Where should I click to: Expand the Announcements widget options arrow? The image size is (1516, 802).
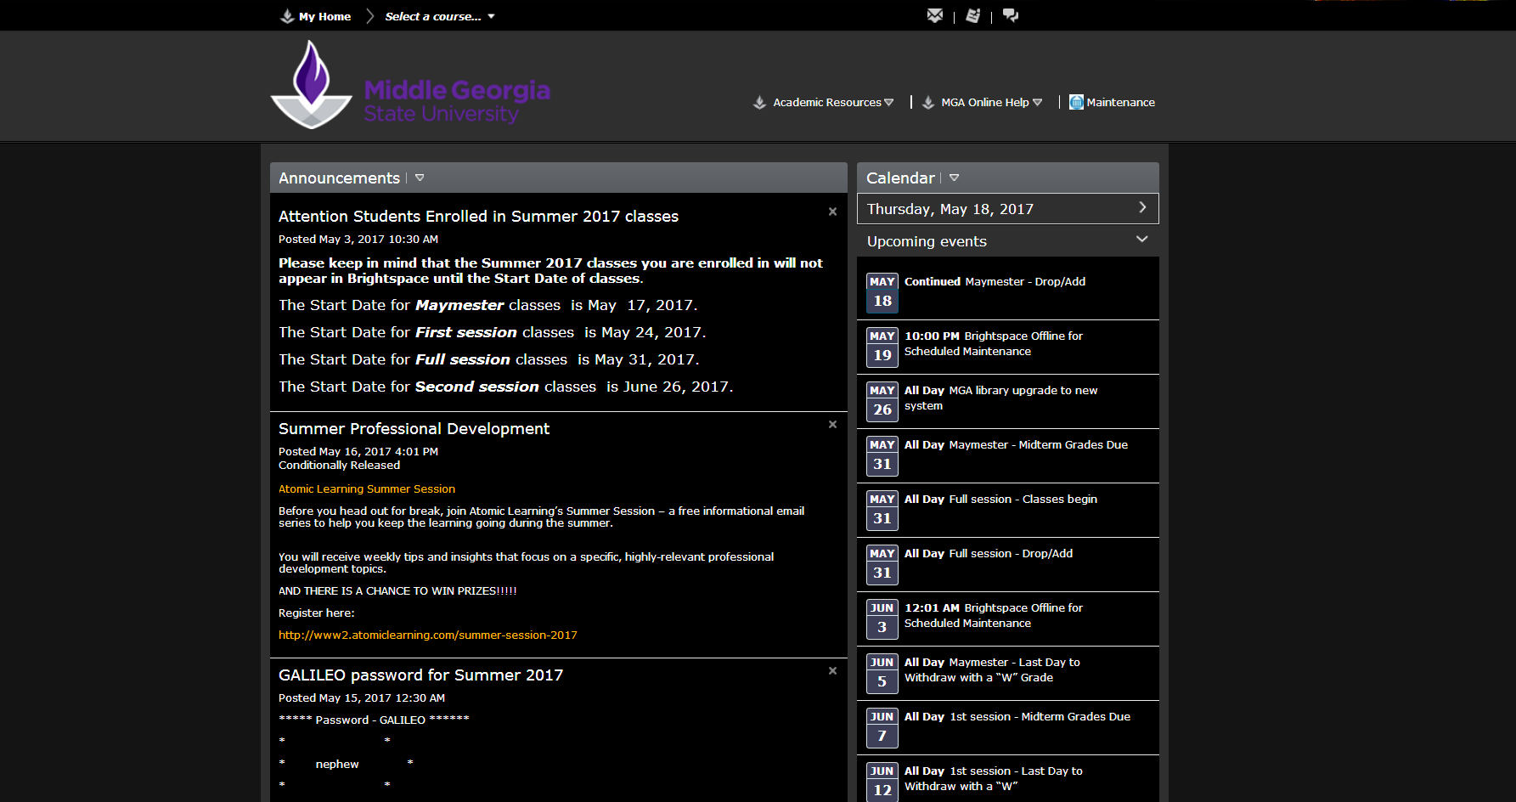click(420, 178)
